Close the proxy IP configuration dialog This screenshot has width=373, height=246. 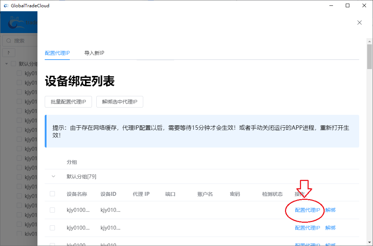point(359,23)
